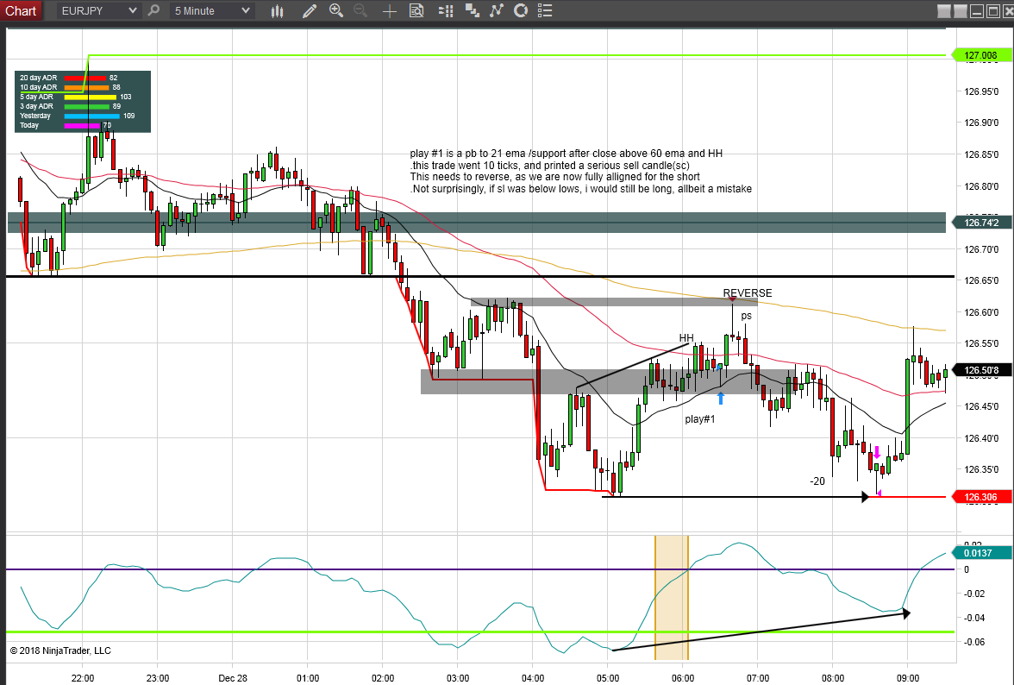Click the '20 day ADR' legend label
The height and width of the screenshot is (685, 1014).
[x=38, y=78]
